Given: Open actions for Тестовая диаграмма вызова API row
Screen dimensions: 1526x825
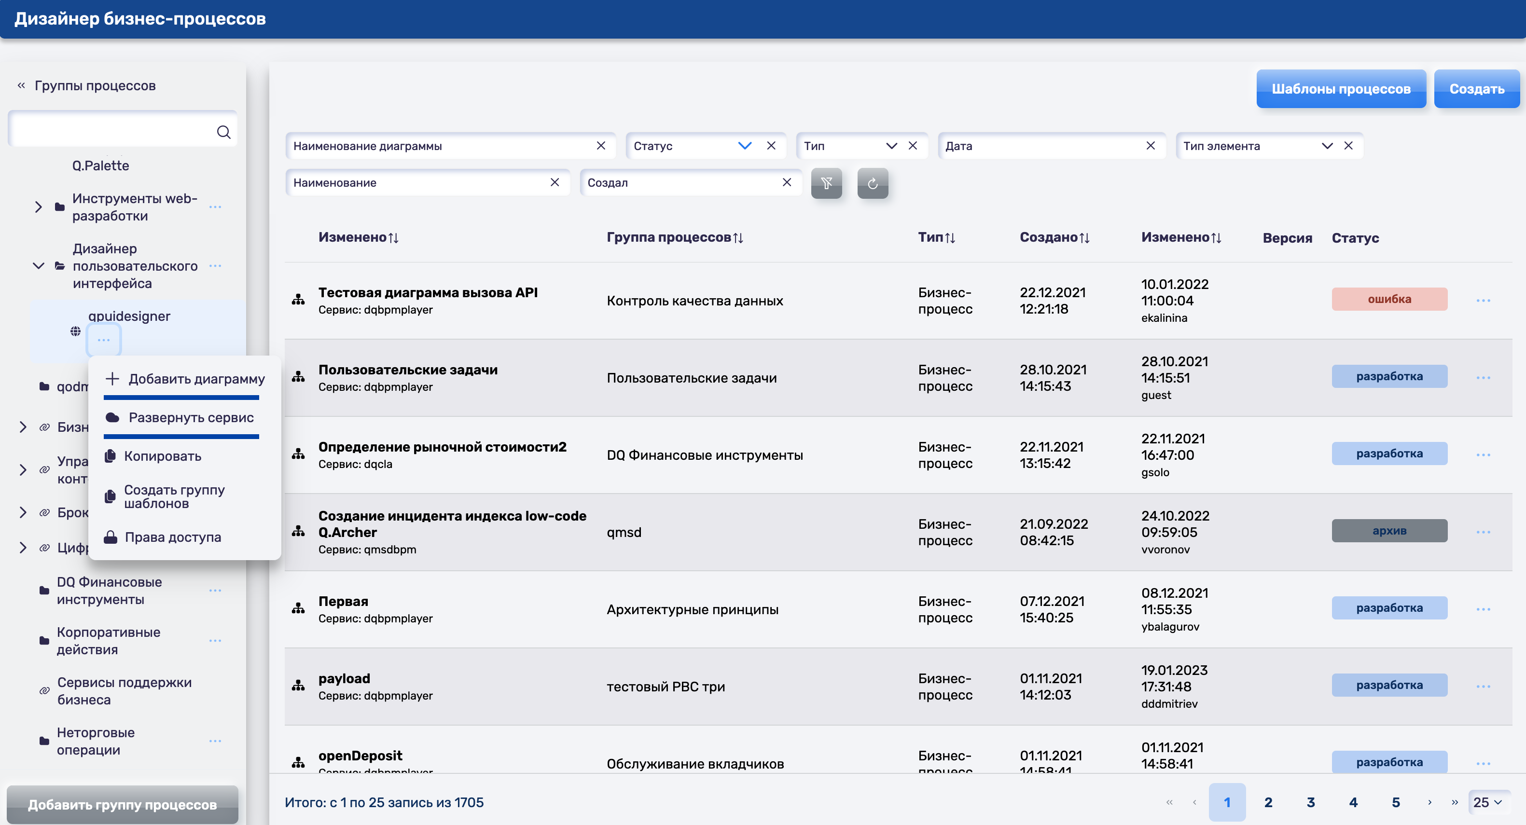Looking at the screenshot, I should (1483, 300).
